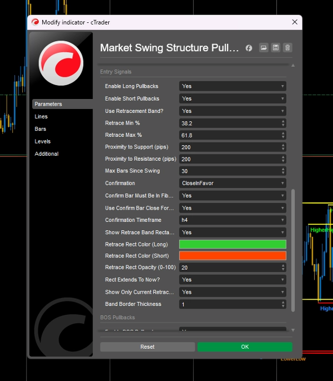Click the cTrader logo in title bar
The height and width of the screenshot is (381, 333).
(35, 22)
